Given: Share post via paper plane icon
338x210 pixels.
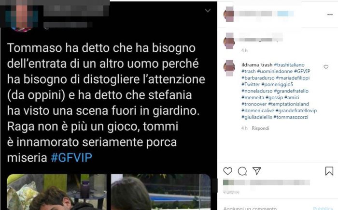Looking at the screenshot, I should pyautogui.click(x=257, y=171).
